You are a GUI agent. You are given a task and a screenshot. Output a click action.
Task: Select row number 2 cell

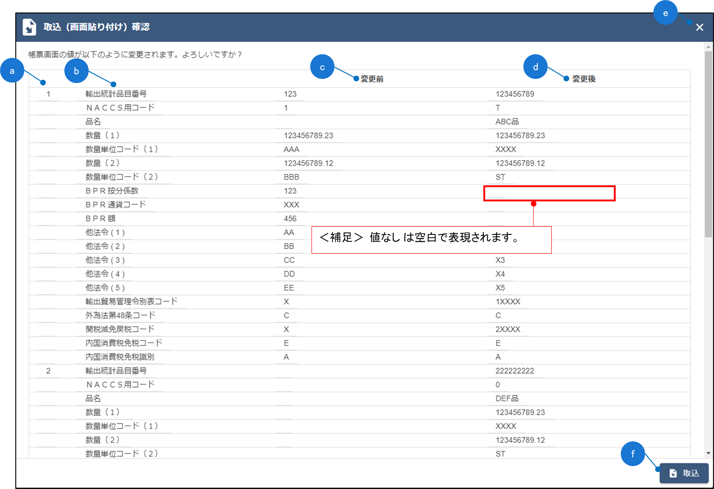(x=48, y=371)
